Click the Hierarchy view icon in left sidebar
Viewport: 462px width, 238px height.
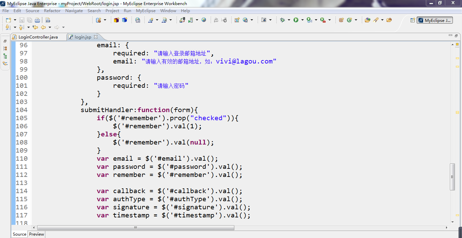[x=5, y=48]
